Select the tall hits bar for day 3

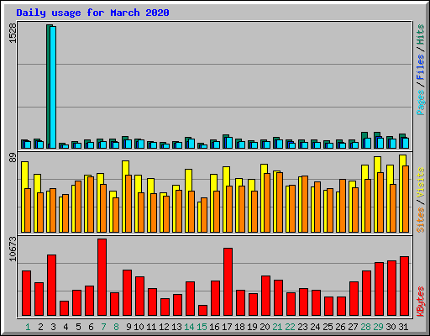pos(48,87)
